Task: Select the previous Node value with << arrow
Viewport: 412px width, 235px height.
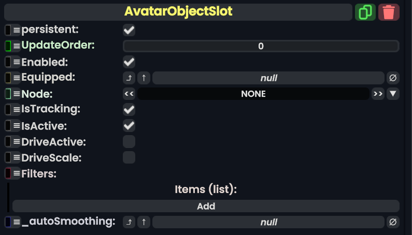Action: click(129, 94)
